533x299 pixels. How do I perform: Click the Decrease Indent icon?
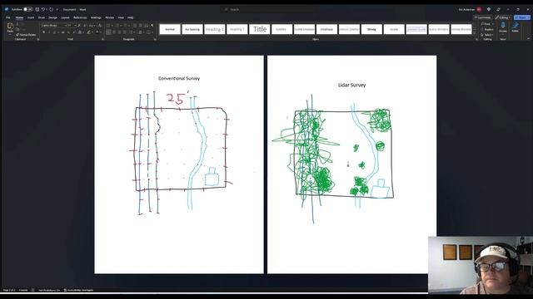coord(135,26)
